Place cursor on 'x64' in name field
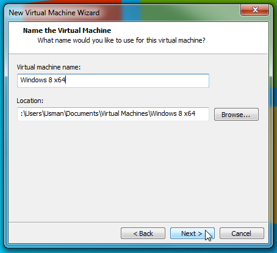The image size is (277, 253). [x=60, y=80]
